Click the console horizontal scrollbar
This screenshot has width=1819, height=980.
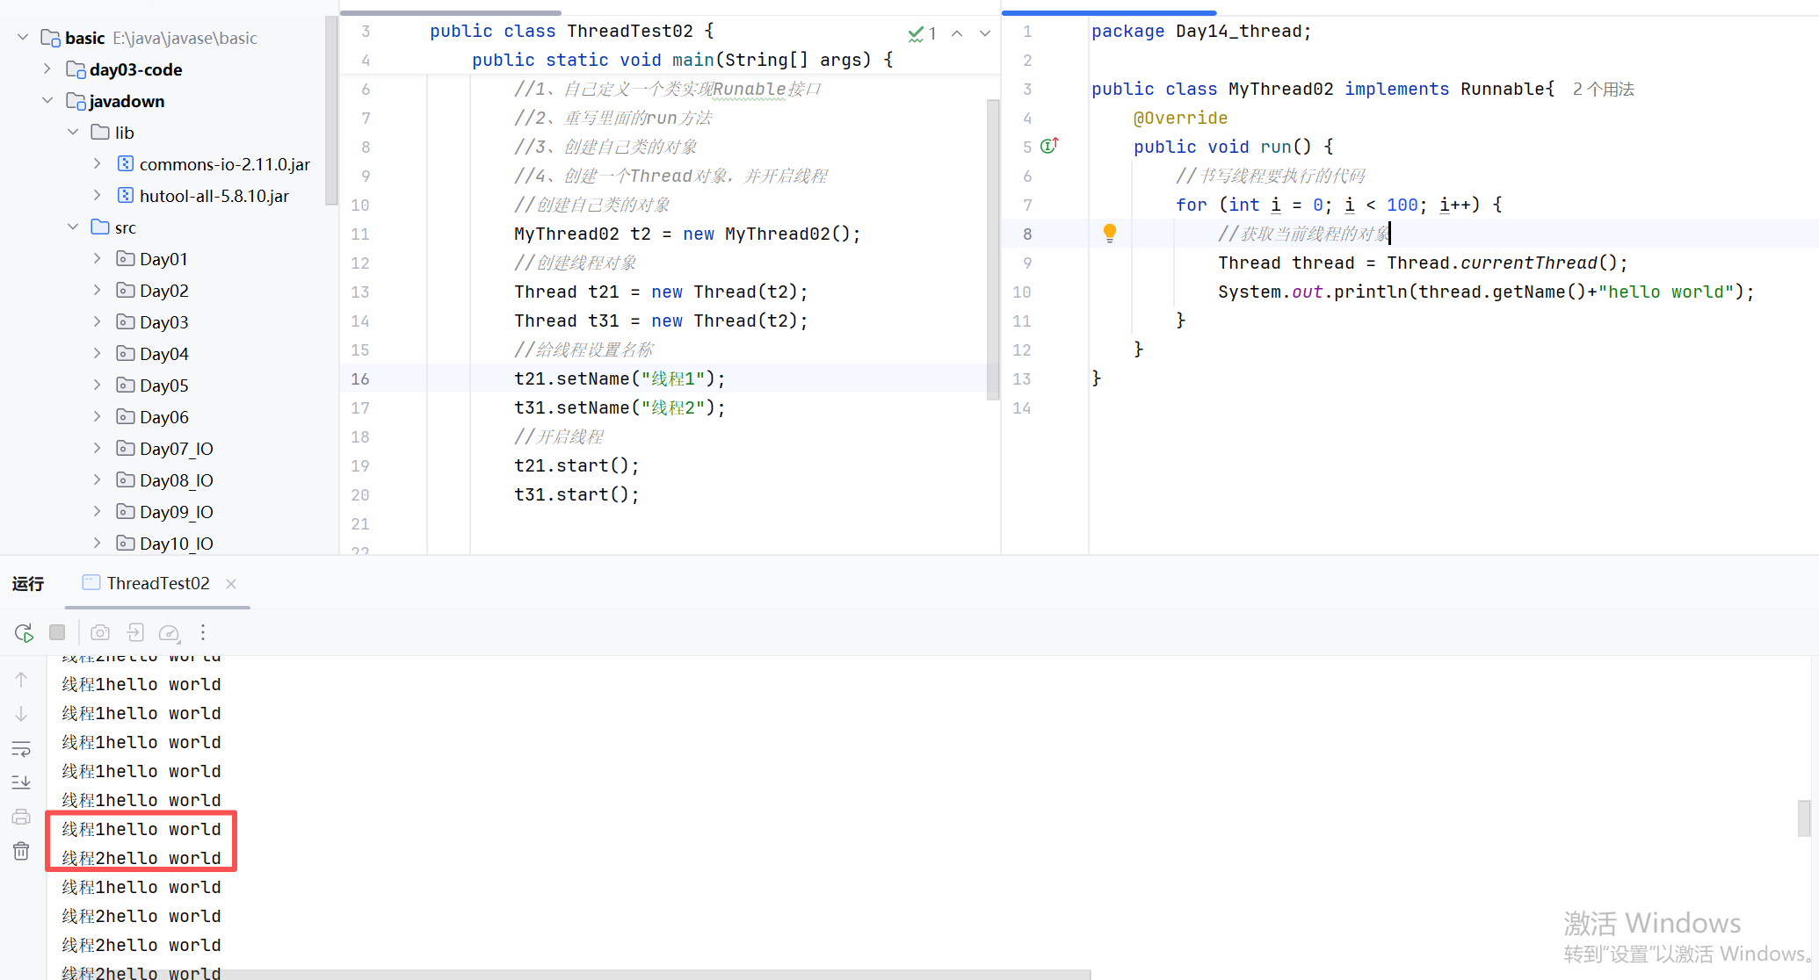pyautogui.click(x=576, y=974)
